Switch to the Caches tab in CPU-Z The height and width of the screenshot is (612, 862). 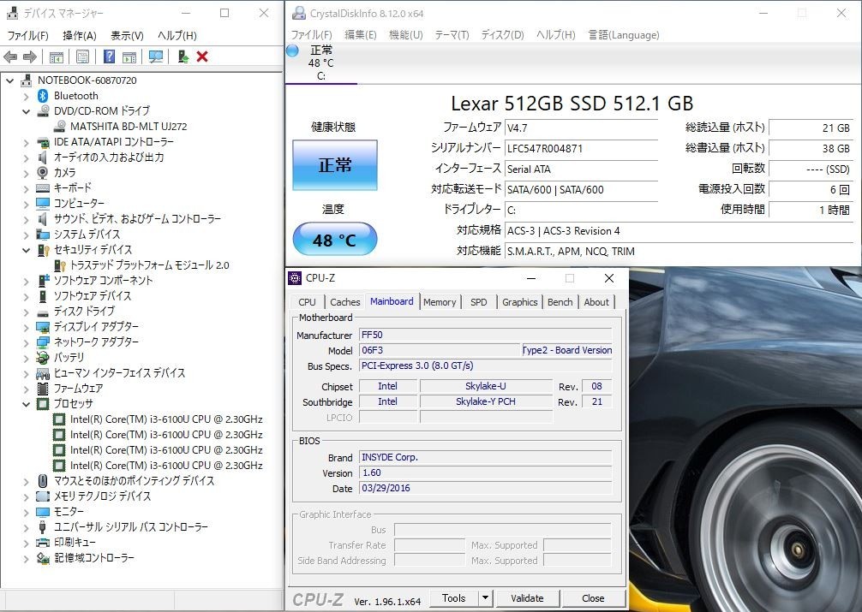(344, 302)
